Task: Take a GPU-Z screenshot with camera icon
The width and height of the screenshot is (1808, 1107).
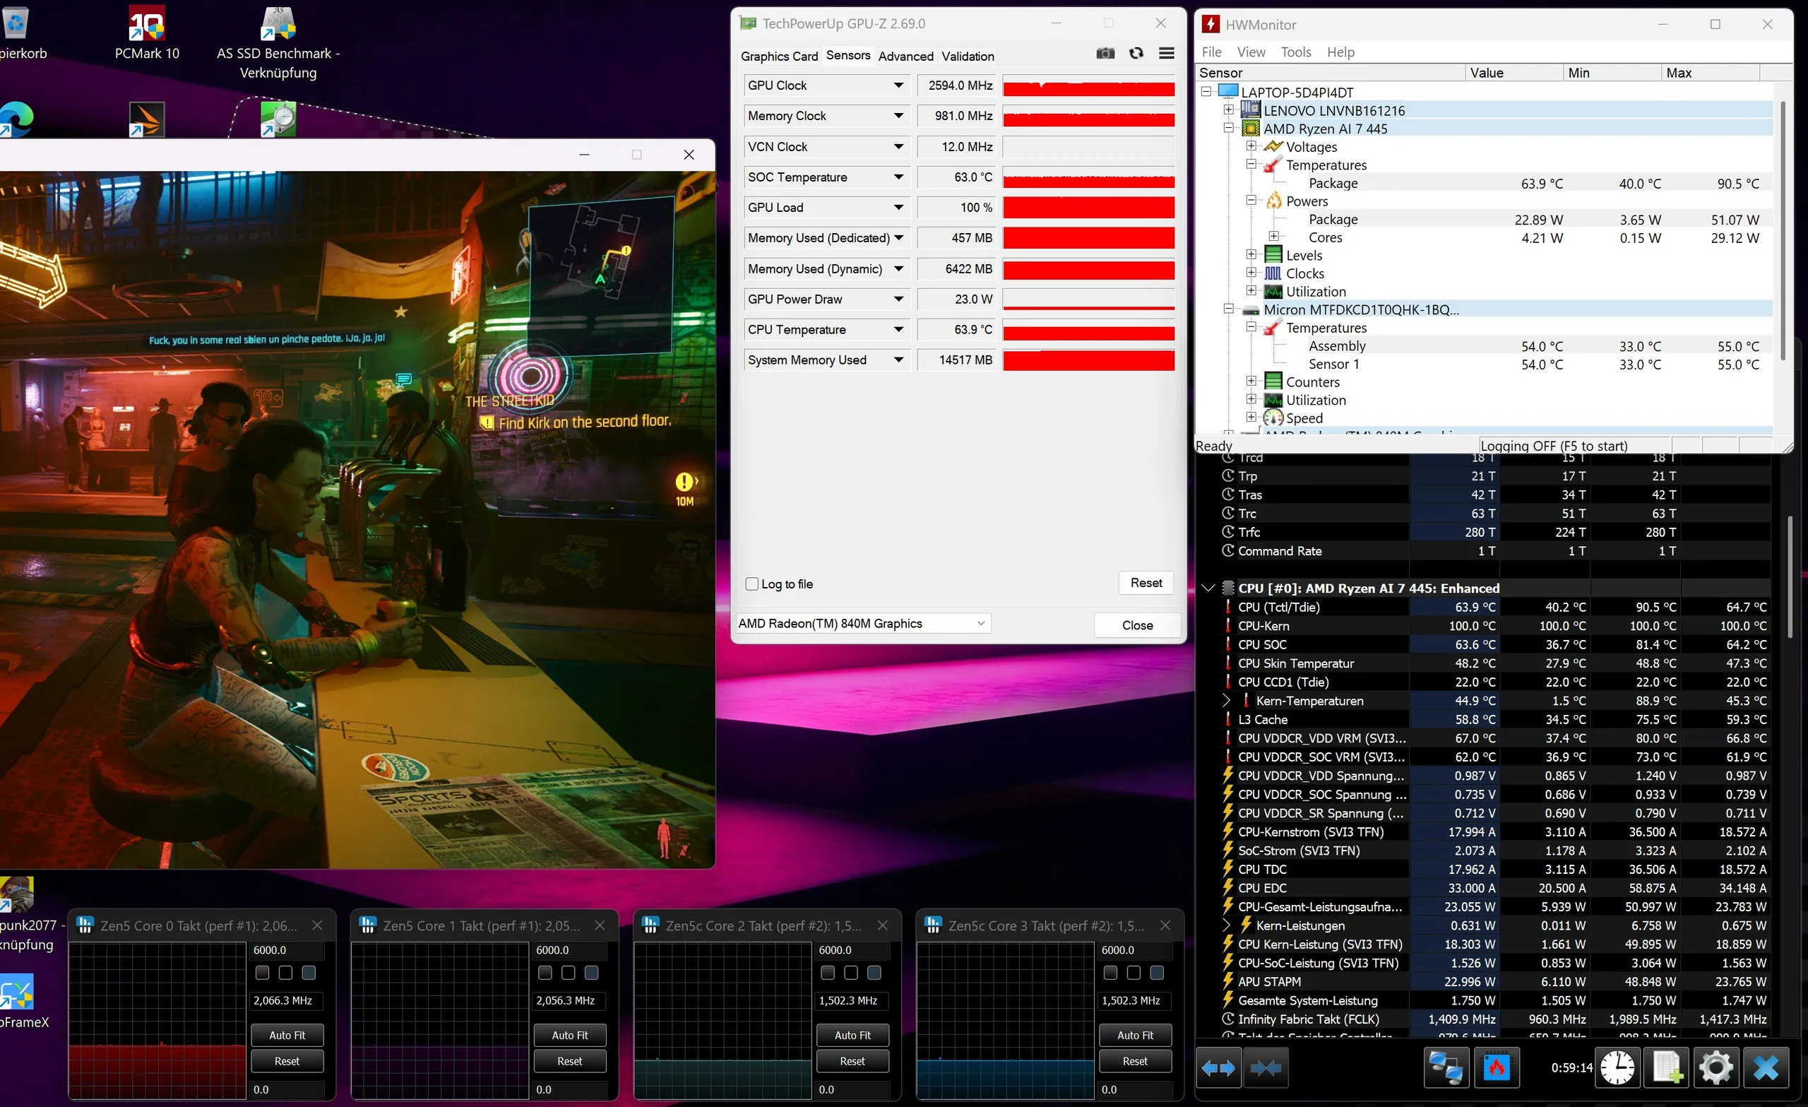Action: click(x=1105, y=54)
